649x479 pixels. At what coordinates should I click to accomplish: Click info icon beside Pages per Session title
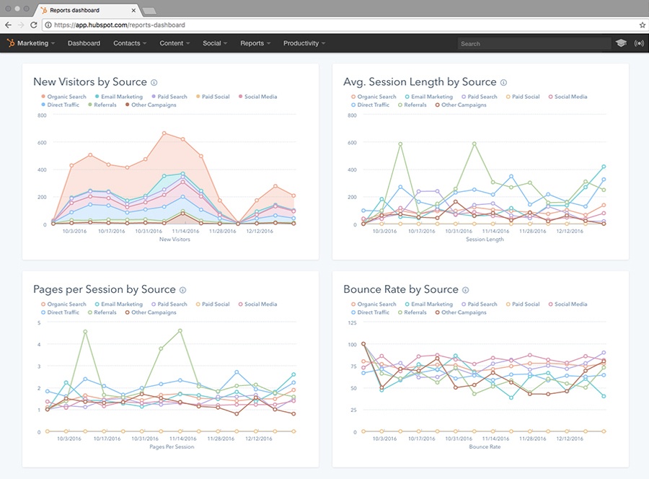point(181,289)
